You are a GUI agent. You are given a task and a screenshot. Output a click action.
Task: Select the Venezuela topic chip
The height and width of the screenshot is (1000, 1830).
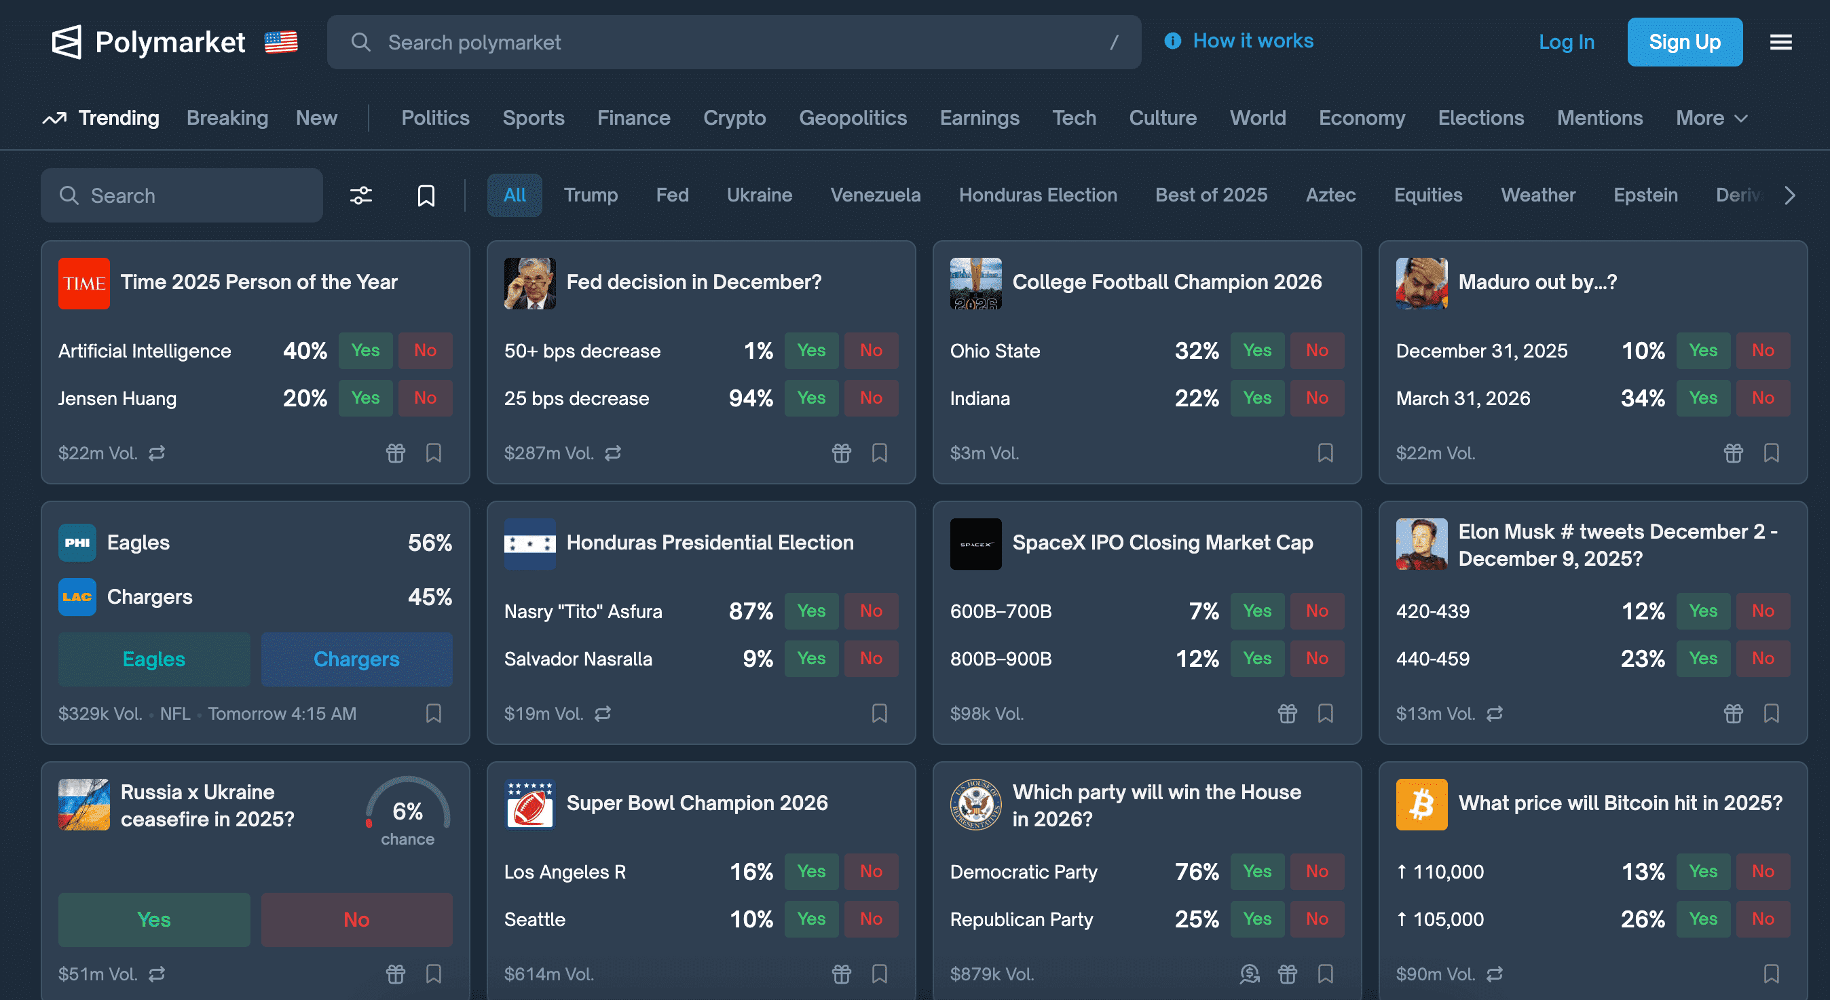pos(875,195)
